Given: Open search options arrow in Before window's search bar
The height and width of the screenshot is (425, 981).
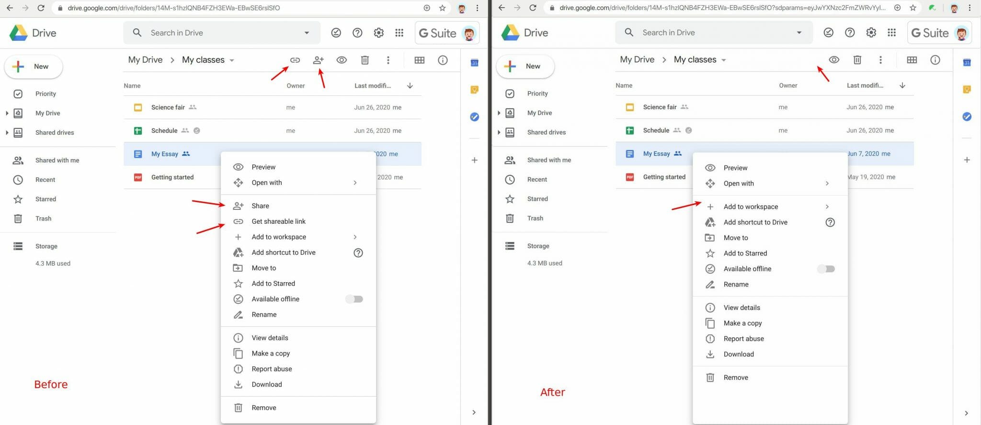Looking at the screenshot, I should coord(307,33).
